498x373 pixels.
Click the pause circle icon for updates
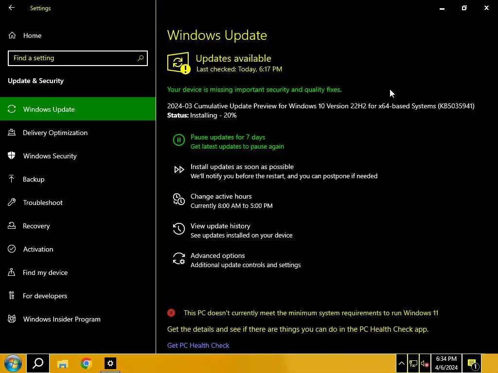pyautogui.click(x=179, y=140)
